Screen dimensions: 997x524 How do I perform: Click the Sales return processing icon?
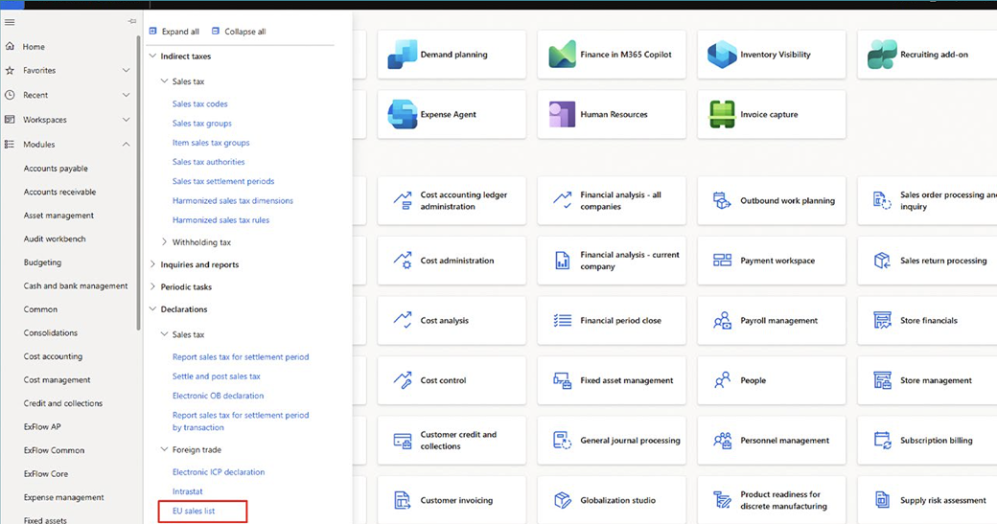coord(882,261)
